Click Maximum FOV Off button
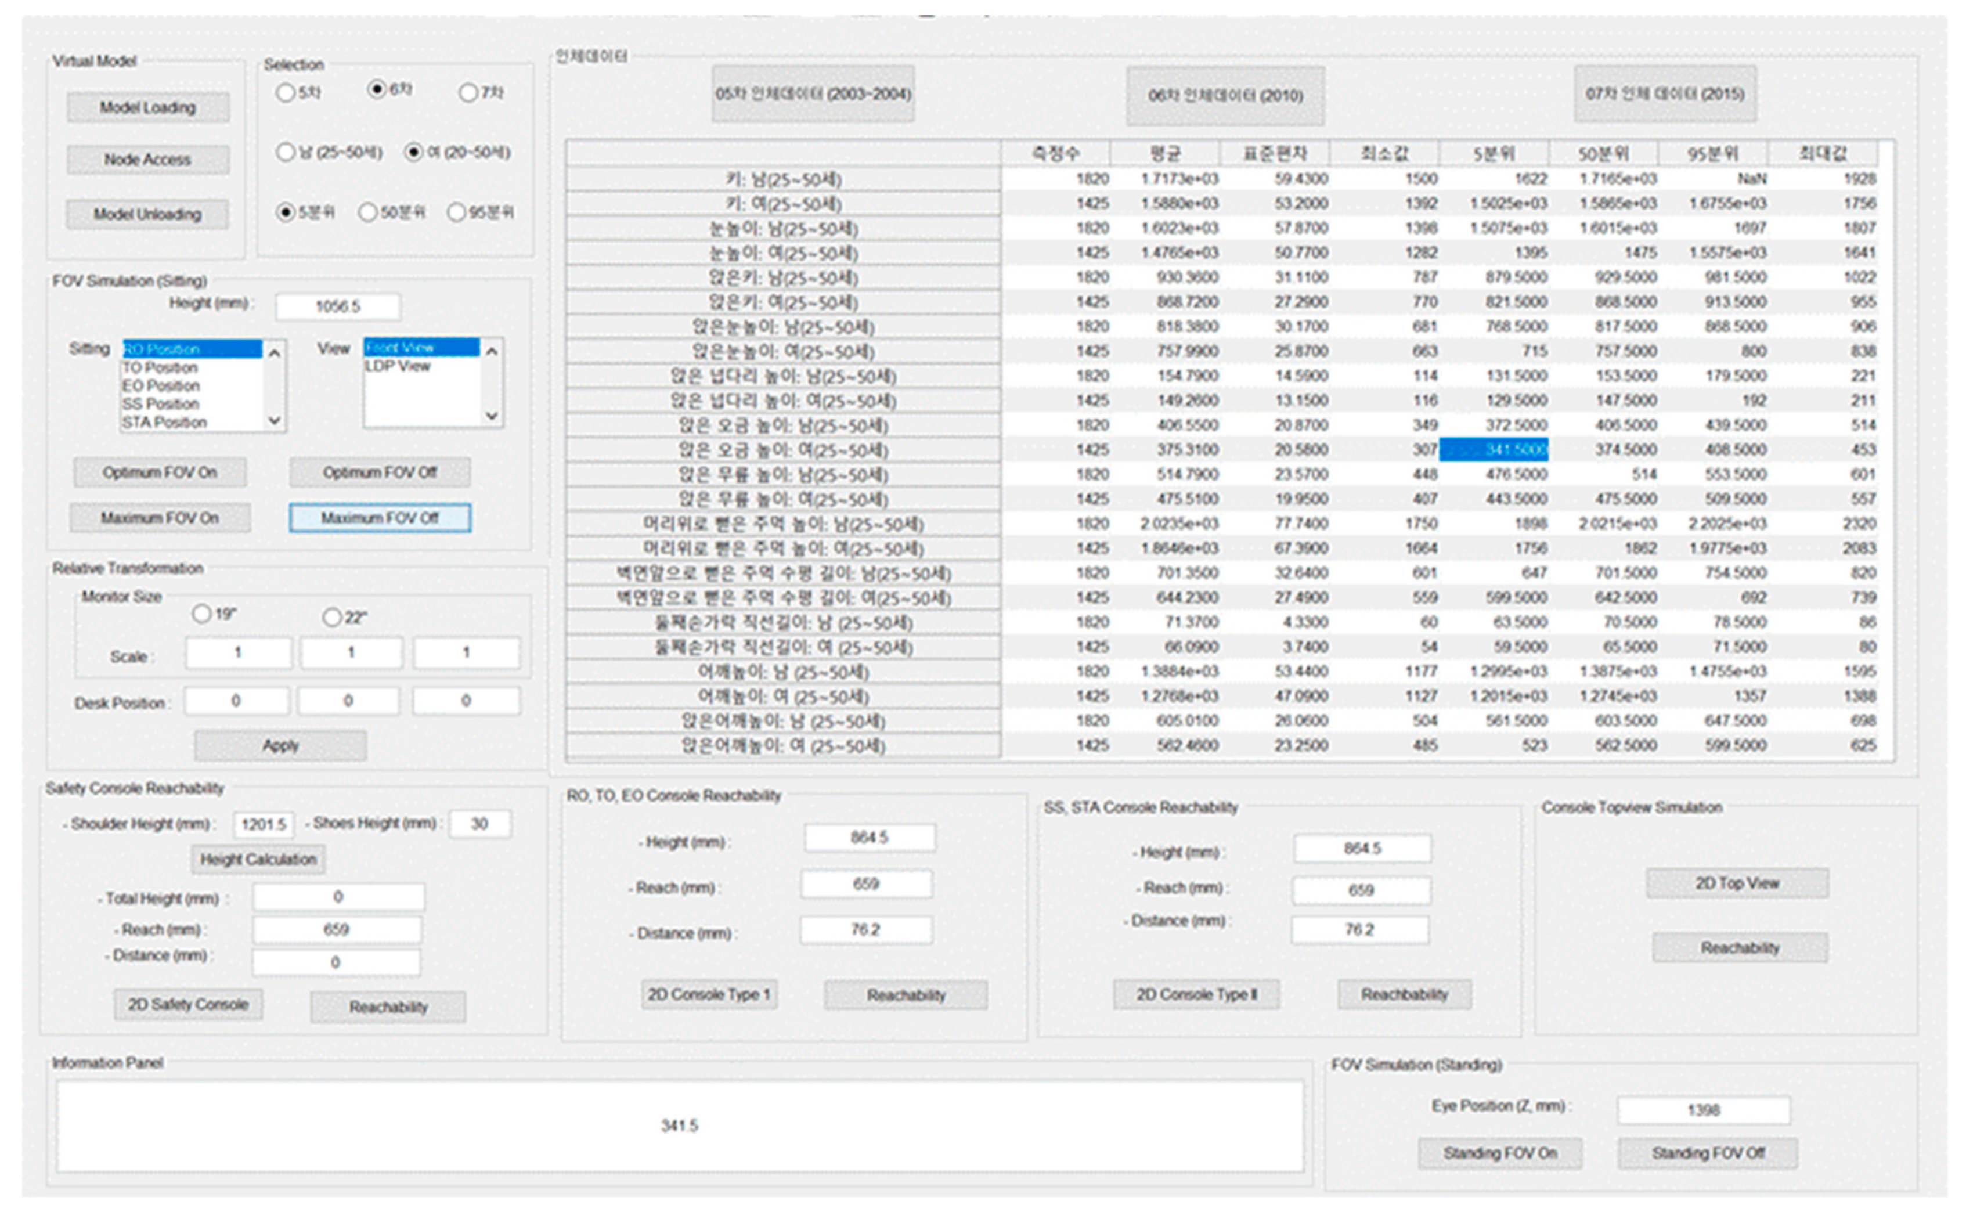The image size is (1966, 1212). [380, 518]
